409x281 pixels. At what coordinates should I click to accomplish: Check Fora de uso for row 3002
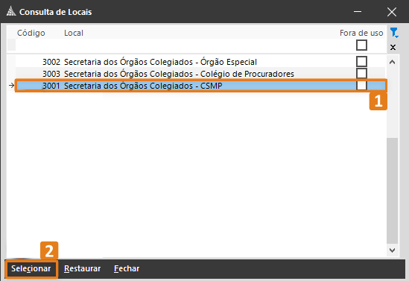coord(361,62)
